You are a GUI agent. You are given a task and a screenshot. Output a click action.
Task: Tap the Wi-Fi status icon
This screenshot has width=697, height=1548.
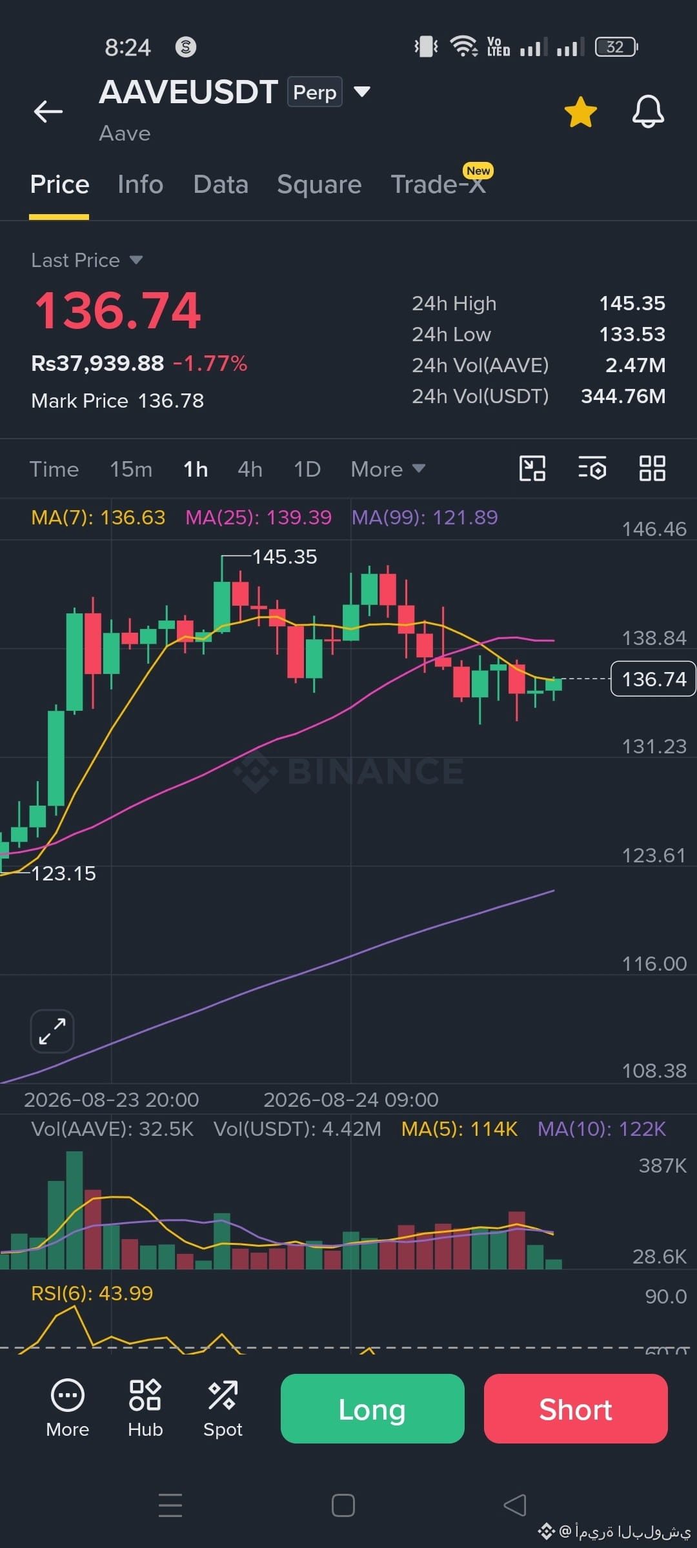463,46
